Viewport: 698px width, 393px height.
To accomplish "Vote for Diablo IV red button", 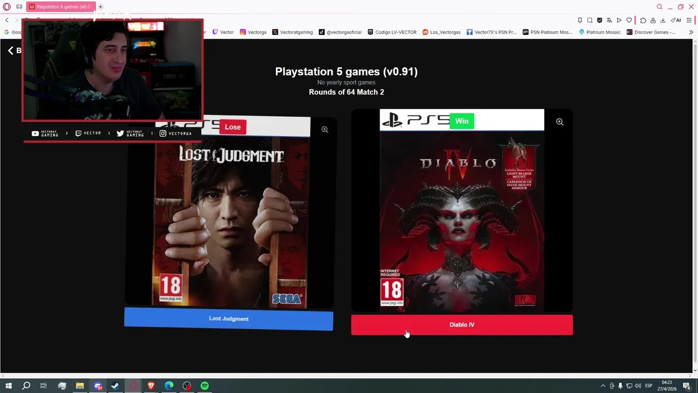I will [x=462, y=325].
